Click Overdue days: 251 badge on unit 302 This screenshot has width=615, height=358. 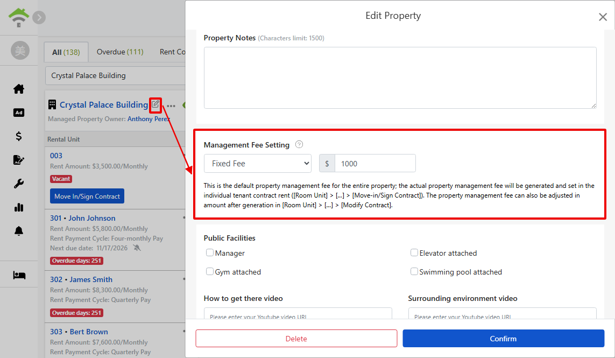(77, 313)
